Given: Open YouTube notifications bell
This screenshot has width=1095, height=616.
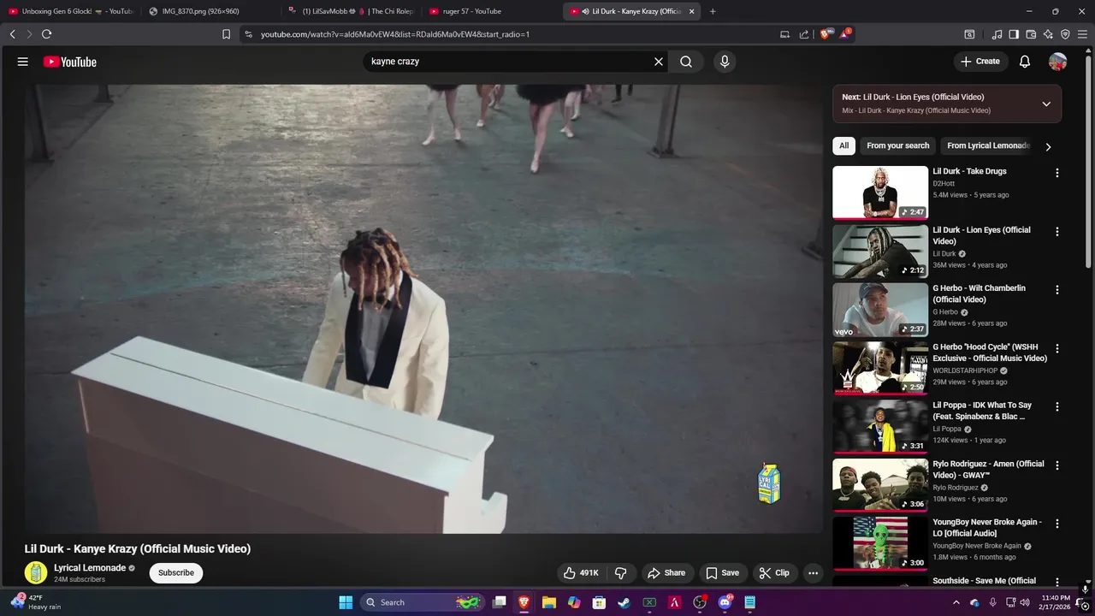Looking at the screenshot, I should (x=1025, y=62).
